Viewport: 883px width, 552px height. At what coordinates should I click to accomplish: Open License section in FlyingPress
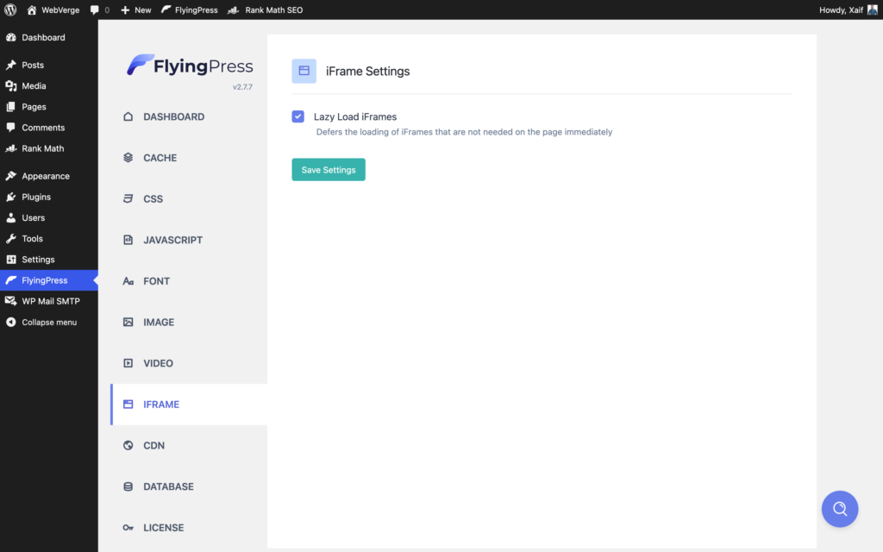[x=163, y=527]
